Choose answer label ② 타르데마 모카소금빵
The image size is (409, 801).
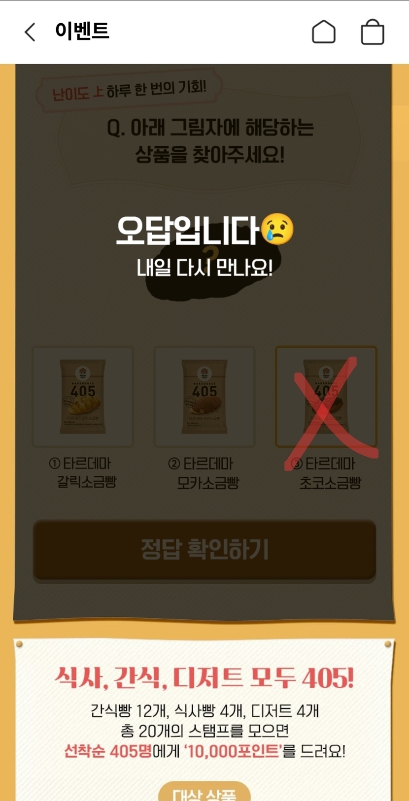pos(204,472)
